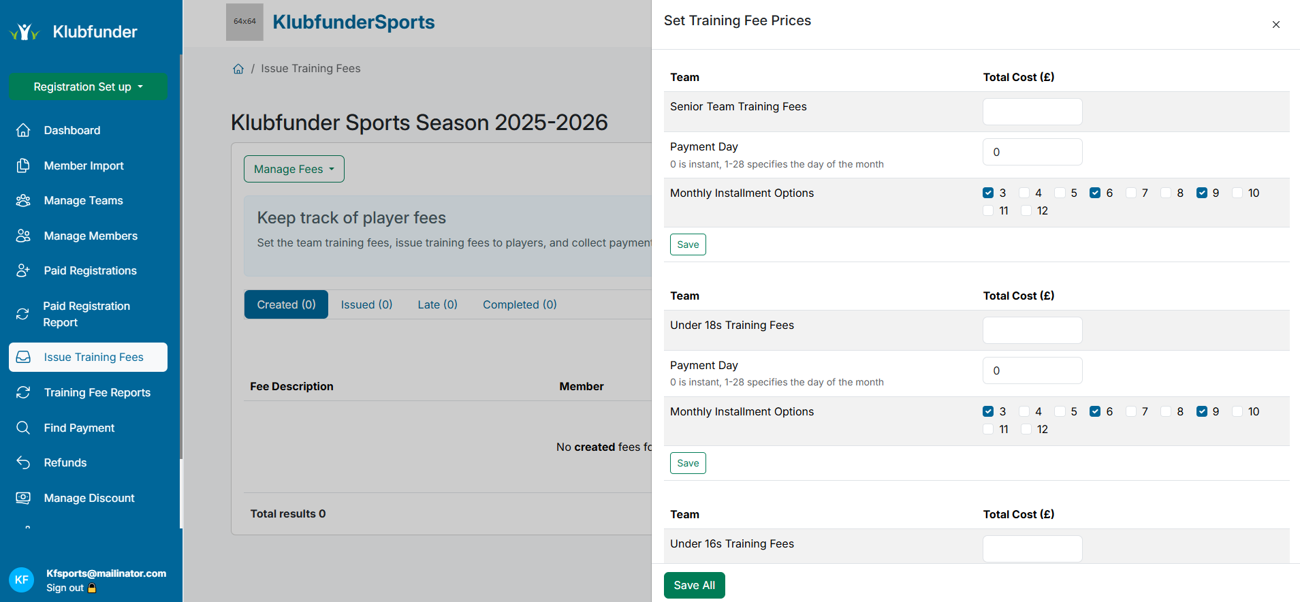The height and width of the screenshot is (602, 1300).
Task: Expand the Manage Fees dropdown
Action: (294, 169)
